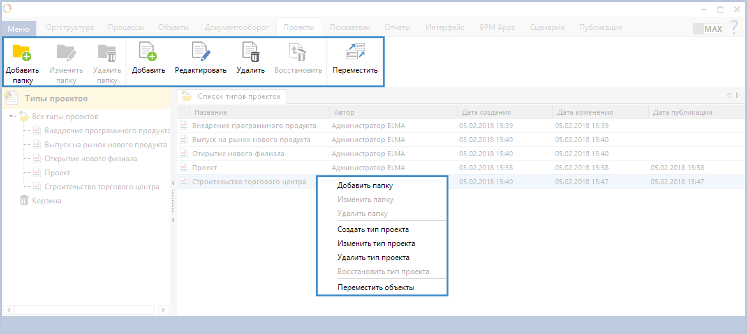Open the Показатели tab
The width and height of the screenshot is (747, 334).
click(x=350, y=27)
